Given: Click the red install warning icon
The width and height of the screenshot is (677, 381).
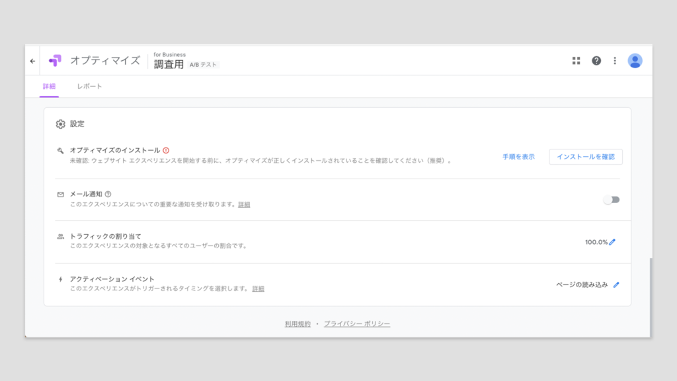Looking at the screenshot, I should [166, 150].
